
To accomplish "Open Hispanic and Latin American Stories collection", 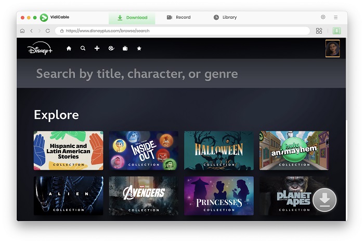I will click(69, 151).
